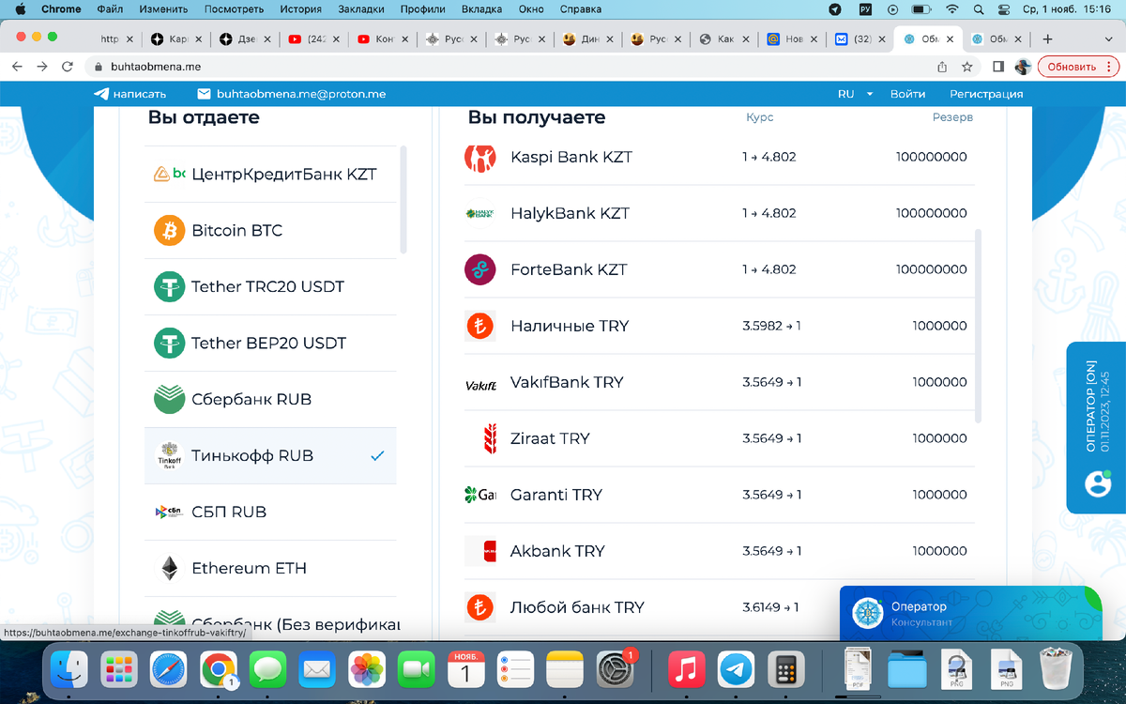Select the Сбербанк RUB logo
The image size is (1126, 704).
(x=170, y=399)
